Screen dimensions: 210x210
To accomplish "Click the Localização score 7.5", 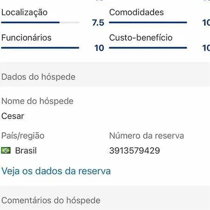I will click(98, 23).
